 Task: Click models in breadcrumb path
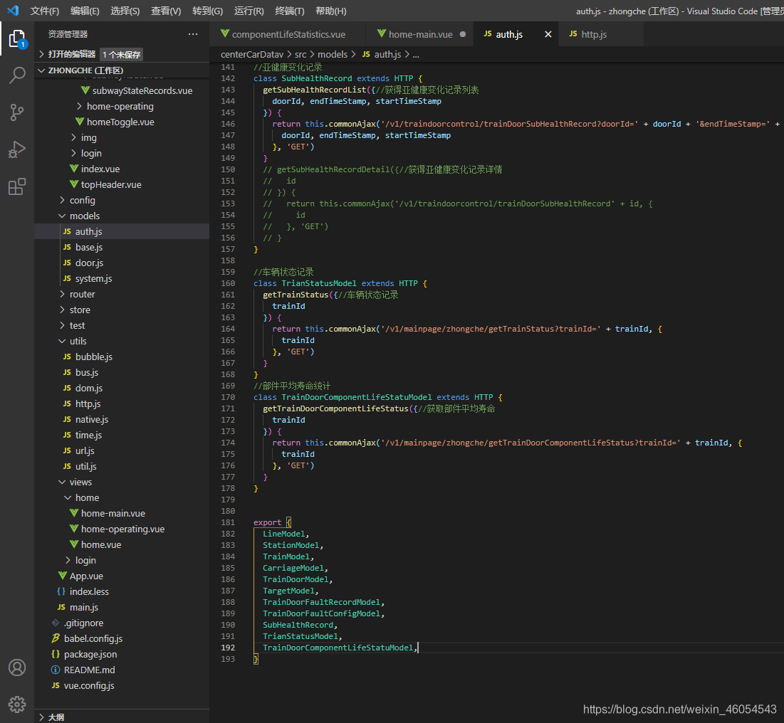point(333,54)
